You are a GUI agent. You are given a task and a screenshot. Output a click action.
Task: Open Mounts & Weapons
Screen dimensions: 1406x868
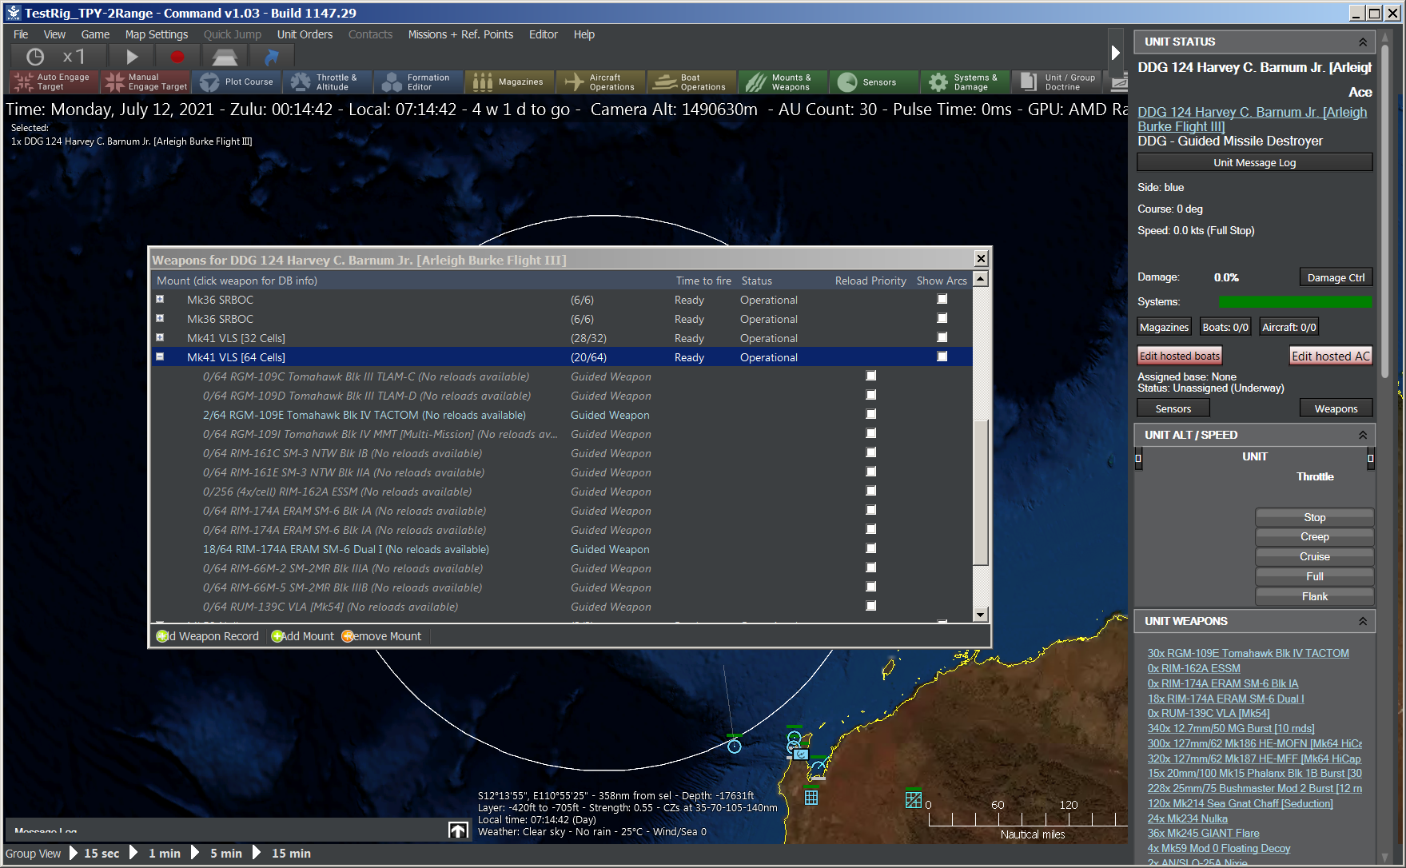(x=783, y=82)
